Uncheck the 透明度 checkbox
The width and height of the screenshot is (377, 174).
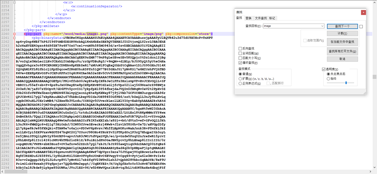324,69
